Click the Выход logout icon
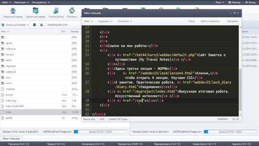Viewport: 259px width, 146px height. coord(246,2)
